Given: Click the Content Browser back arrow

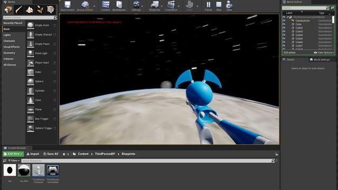Looking at the screenshot, I should click(x=64, y=154).
